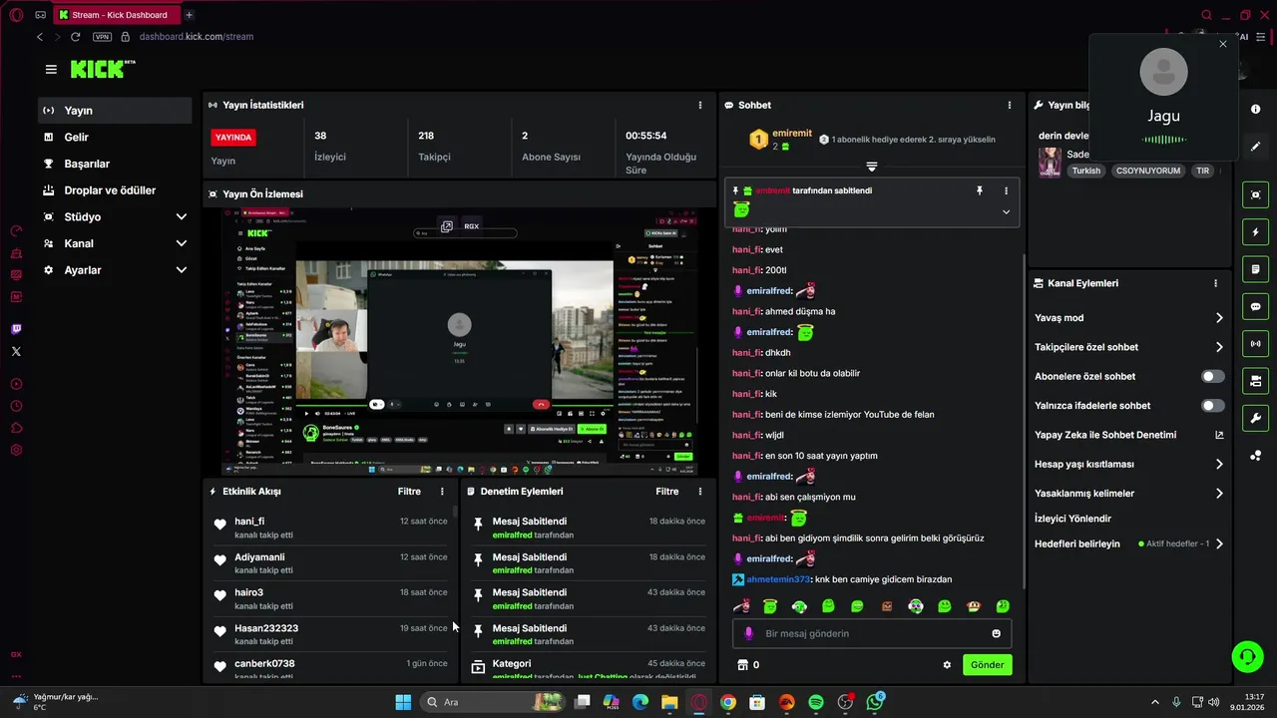Unpin the pinned chat message
This screenshot has height=718, width=1277.
pos(980,190)
